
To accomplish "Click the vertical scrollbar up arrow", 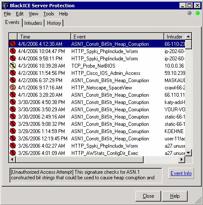I will click(x=188, y=37).
